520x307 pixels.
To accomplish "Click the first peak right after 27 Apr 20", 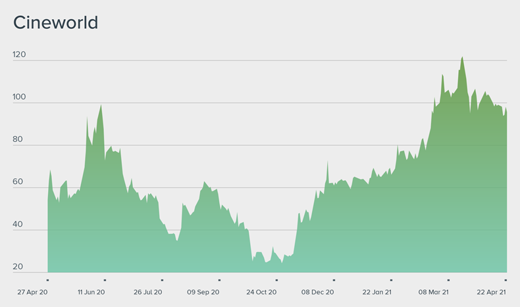I will [x=50, y=171].
